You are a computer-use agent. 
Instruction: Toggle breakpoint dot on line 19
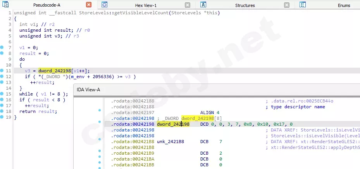pyautogui.click(x=2, y=117)
